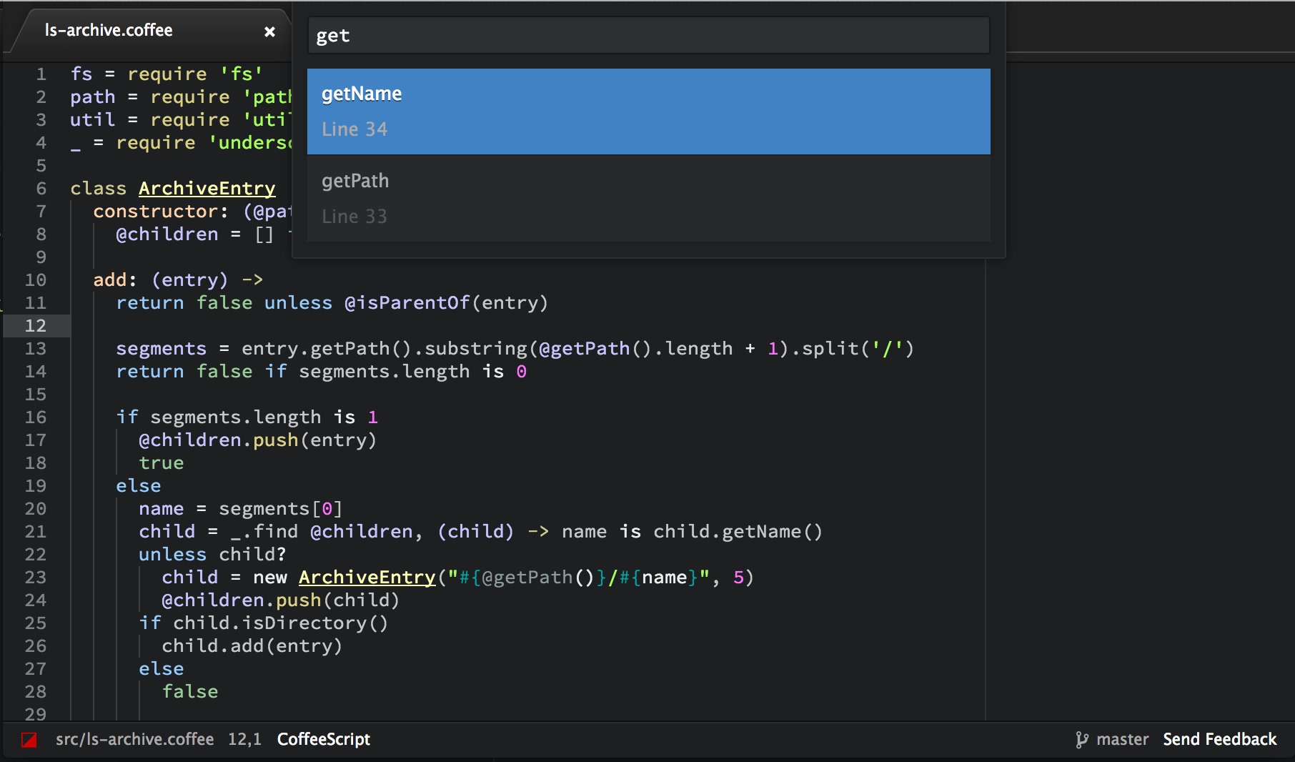The width and height of the screenshot is (1295, 762).
Task: Click the master branch name
Action: point(1122,739)
